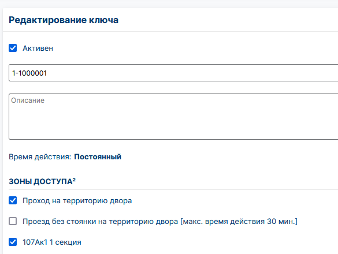Click the Проход на территорию двора label
Image resolution: width=338 pixels, height=254 pixels.
(x=77, y=201)
